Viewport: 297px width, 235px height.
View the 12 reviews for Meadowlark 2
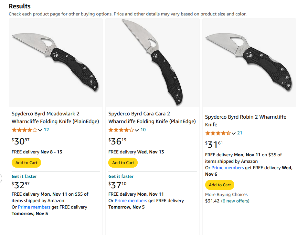click(46, 130)
